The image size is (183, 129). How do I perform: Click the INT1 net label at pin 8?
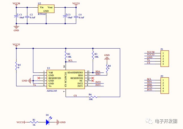click(98, 85)
